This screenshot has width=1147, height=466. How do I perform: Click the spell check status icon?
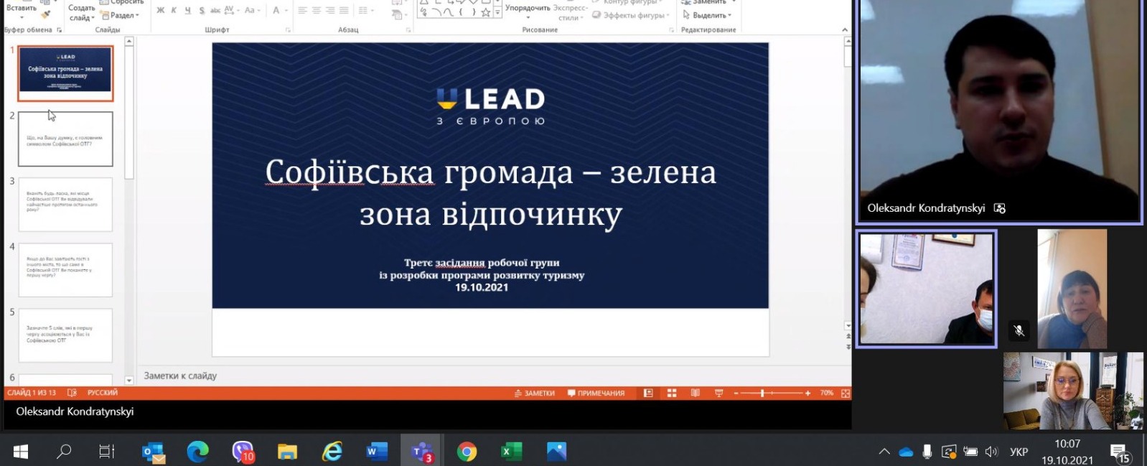coord(72,393)
